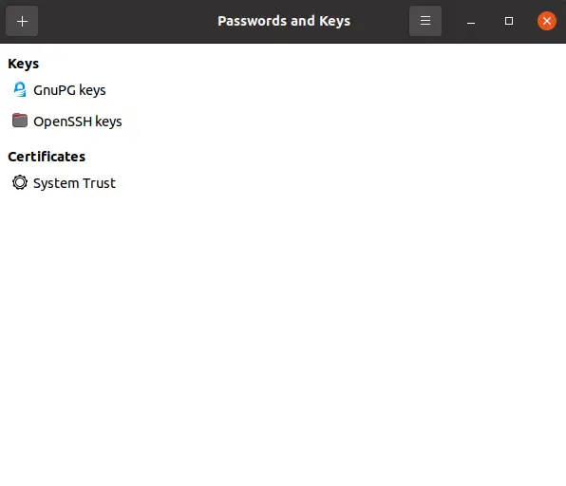566x486 pixels.
Task: Minimize the Passwords and Keys window
Action: [x=471, y=21]
